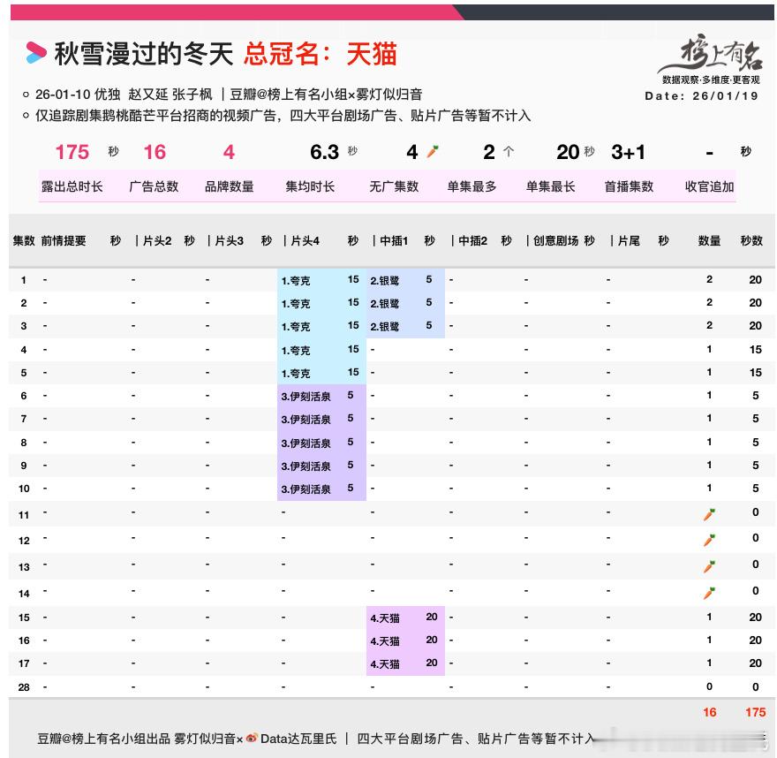Click the 广告总数 stat label
The height and width of the screenshot is (758, 777).
click(x=154, y=186)
